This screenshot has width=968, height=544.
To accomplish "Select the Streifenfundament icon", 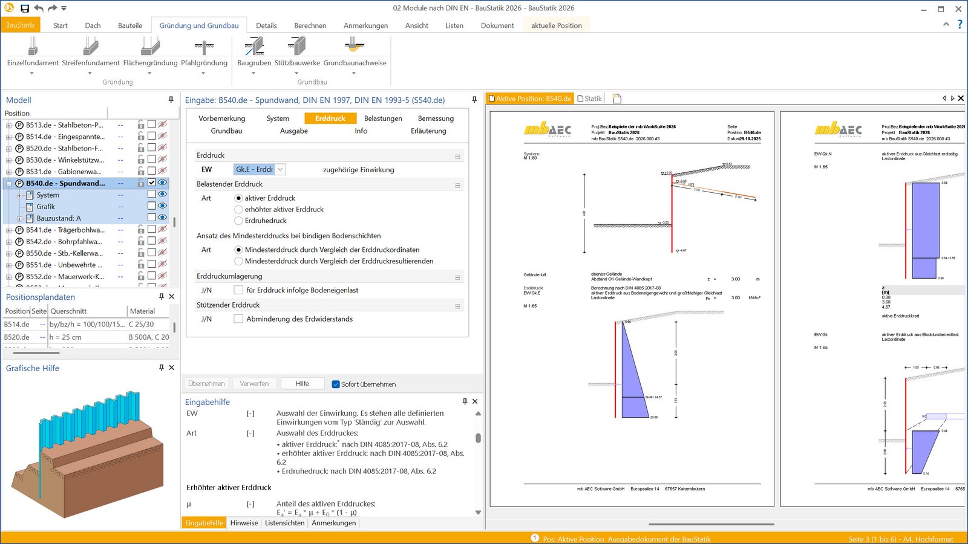I will tap(91, 47).
